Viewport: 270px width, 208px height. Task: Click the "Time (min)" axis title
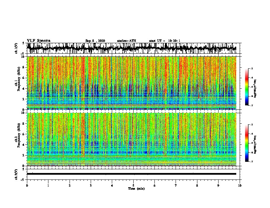136,189
